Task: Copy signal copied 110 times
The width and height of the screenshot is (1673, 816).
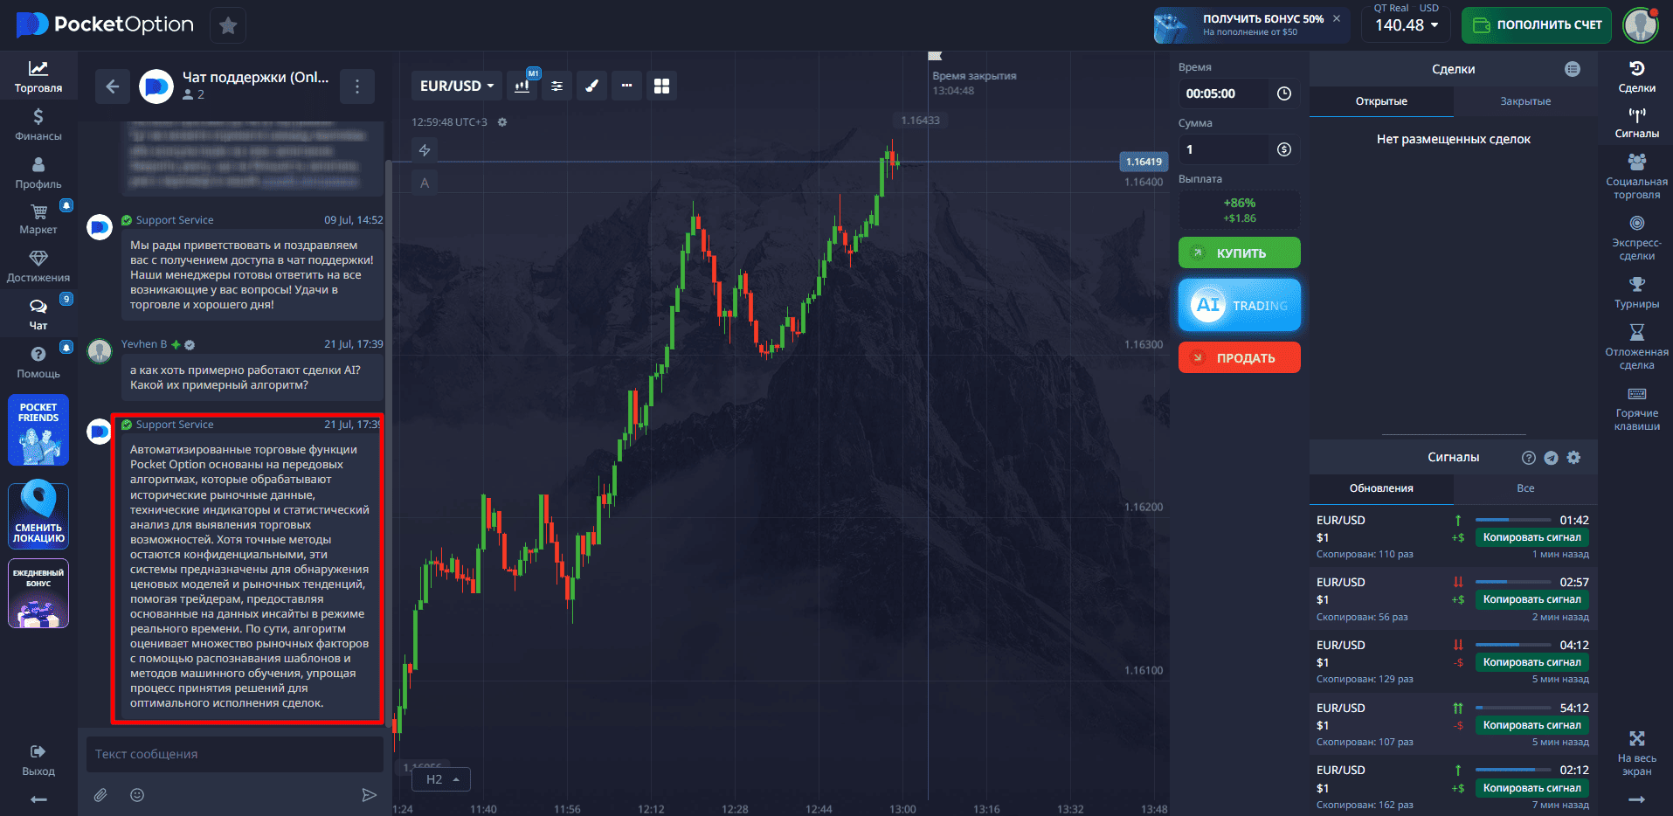Action: pyautogui.click(x=1531, y=537)
